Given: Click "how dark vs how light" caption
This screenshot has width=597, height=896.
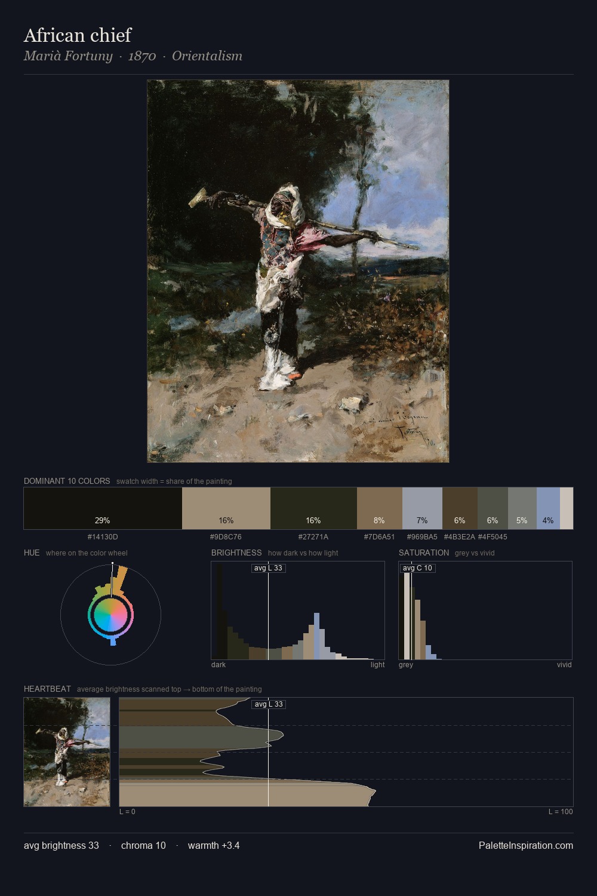Looking at the screenshot, I should [303, 553].
